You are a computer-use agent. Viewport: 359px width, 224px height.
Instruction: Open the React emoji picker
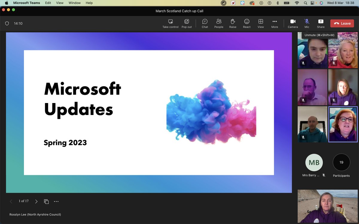[x=247, y=23]
